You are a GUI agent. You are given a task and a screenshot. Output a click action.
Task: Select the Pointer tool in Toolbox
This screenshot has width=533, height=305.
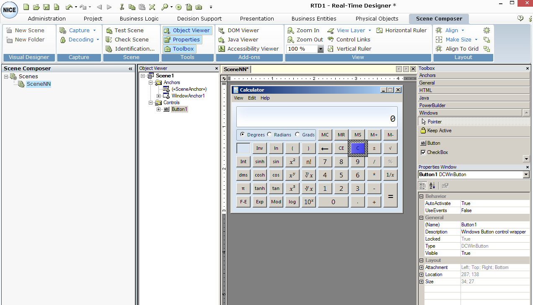pyautogui.click(x=473, y=122)
